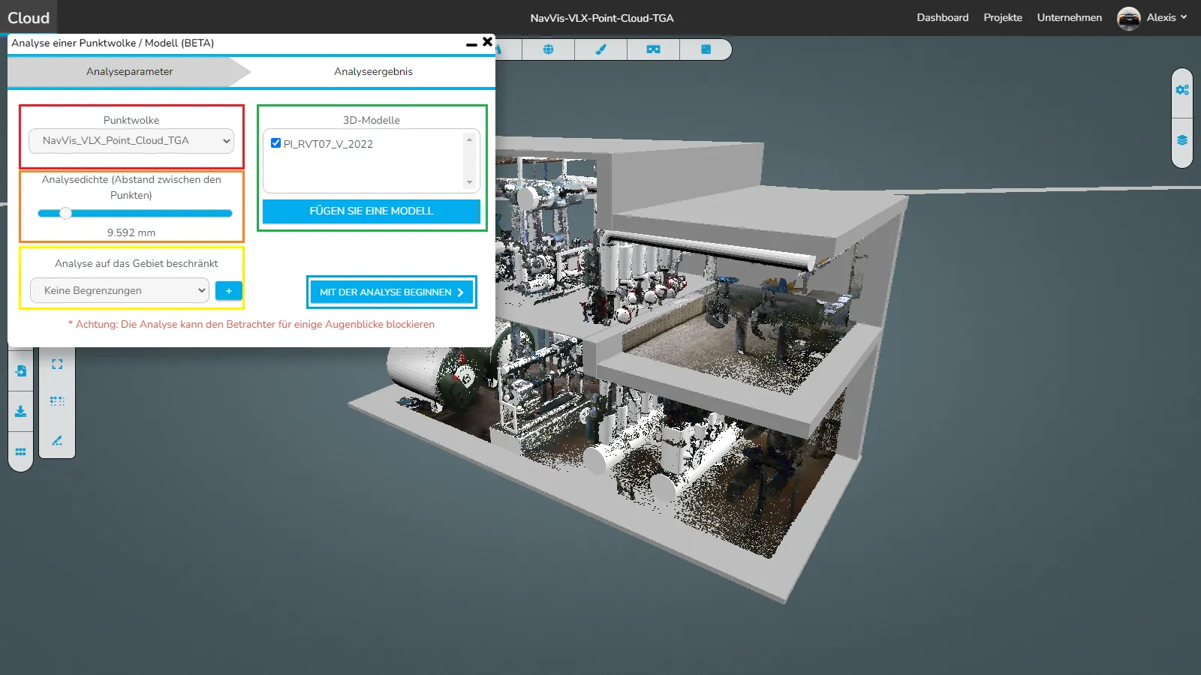
Task: Uncheck the PI_RVT07_V_2022 model checkbox
Action: (x=275, y=143)
